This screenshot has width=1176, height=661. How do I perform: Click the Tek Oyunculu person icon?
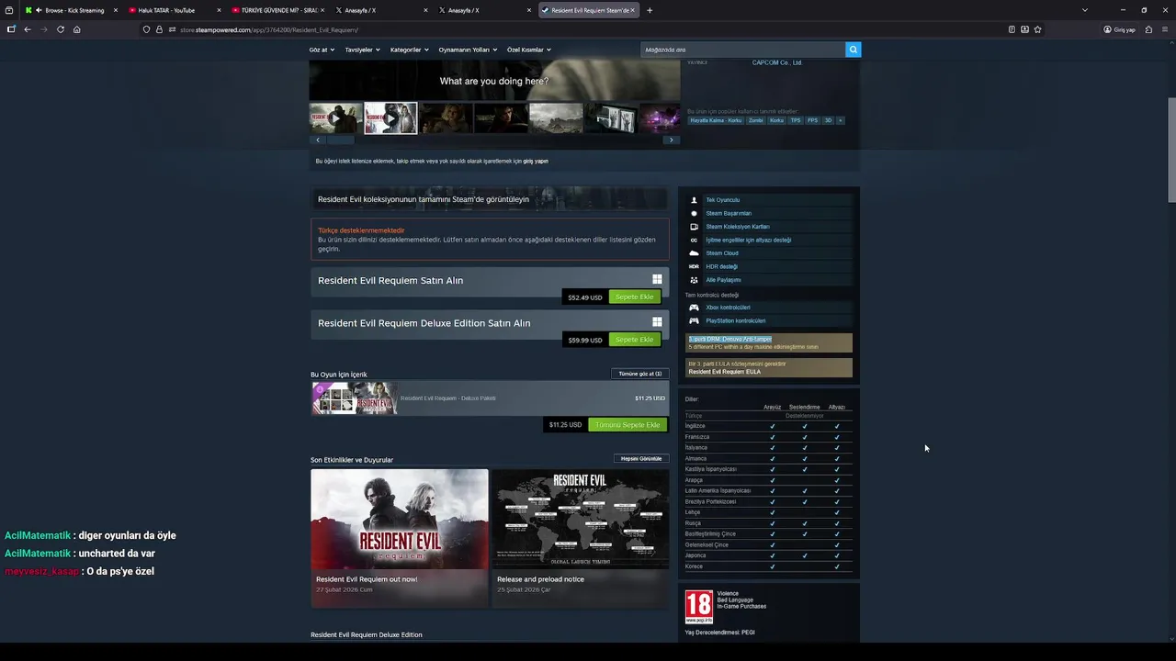click(695, 200)
